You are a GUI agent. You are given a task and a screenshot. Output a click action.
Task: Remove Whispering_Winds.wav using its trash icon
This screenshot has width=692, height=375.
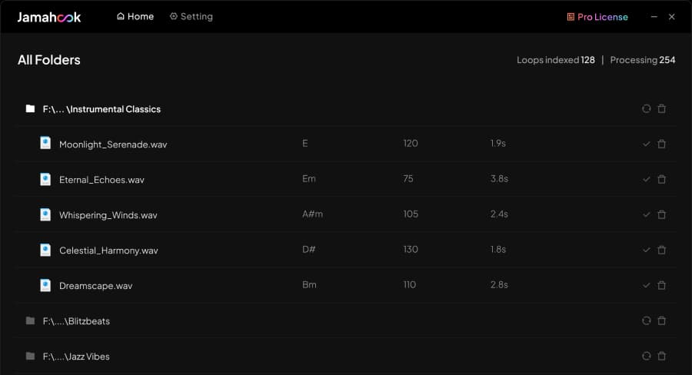pos(661,214)
